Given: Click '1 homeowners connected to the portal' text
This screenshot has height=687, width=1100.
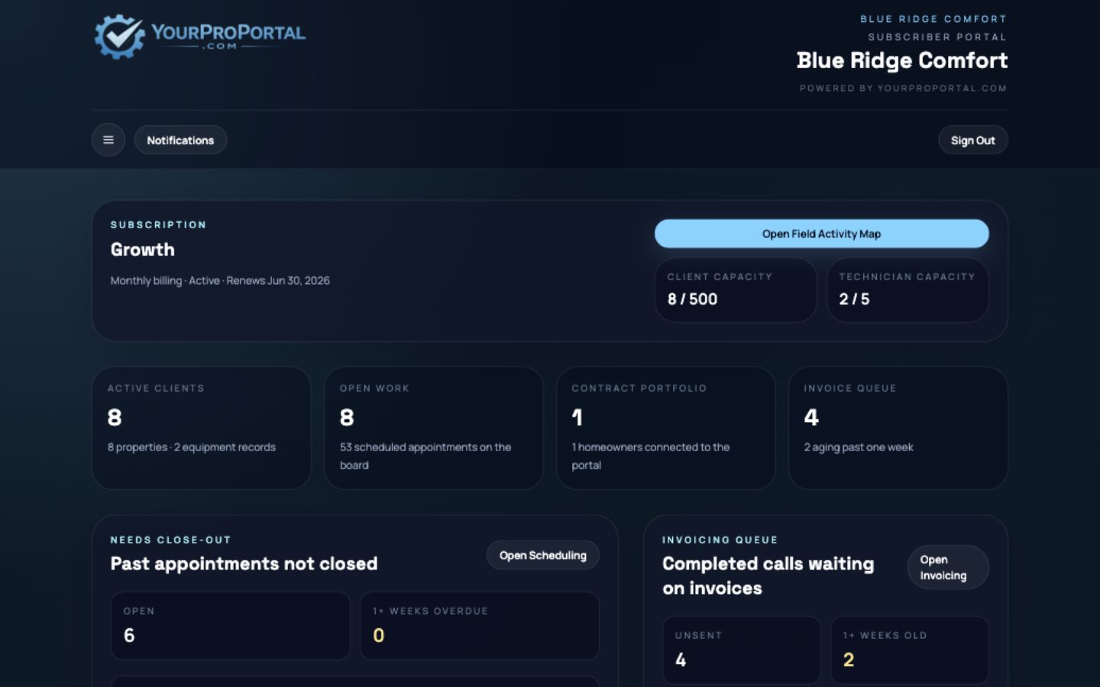Looking at the screenshot, I should pos(651,456).
